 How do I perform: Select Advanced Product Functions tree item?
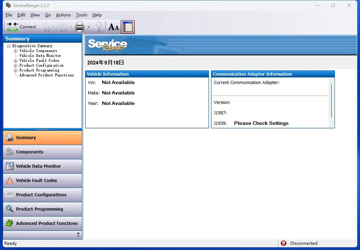click(x=46, y=75)
